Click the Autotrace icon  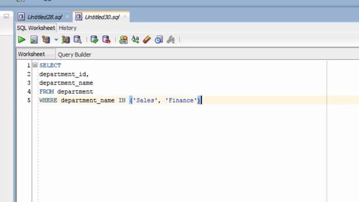(x=66, y=40)
